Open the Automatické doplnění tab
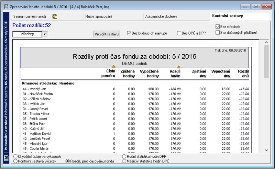This screenshot has height=169, width=275. click(161, 16)
